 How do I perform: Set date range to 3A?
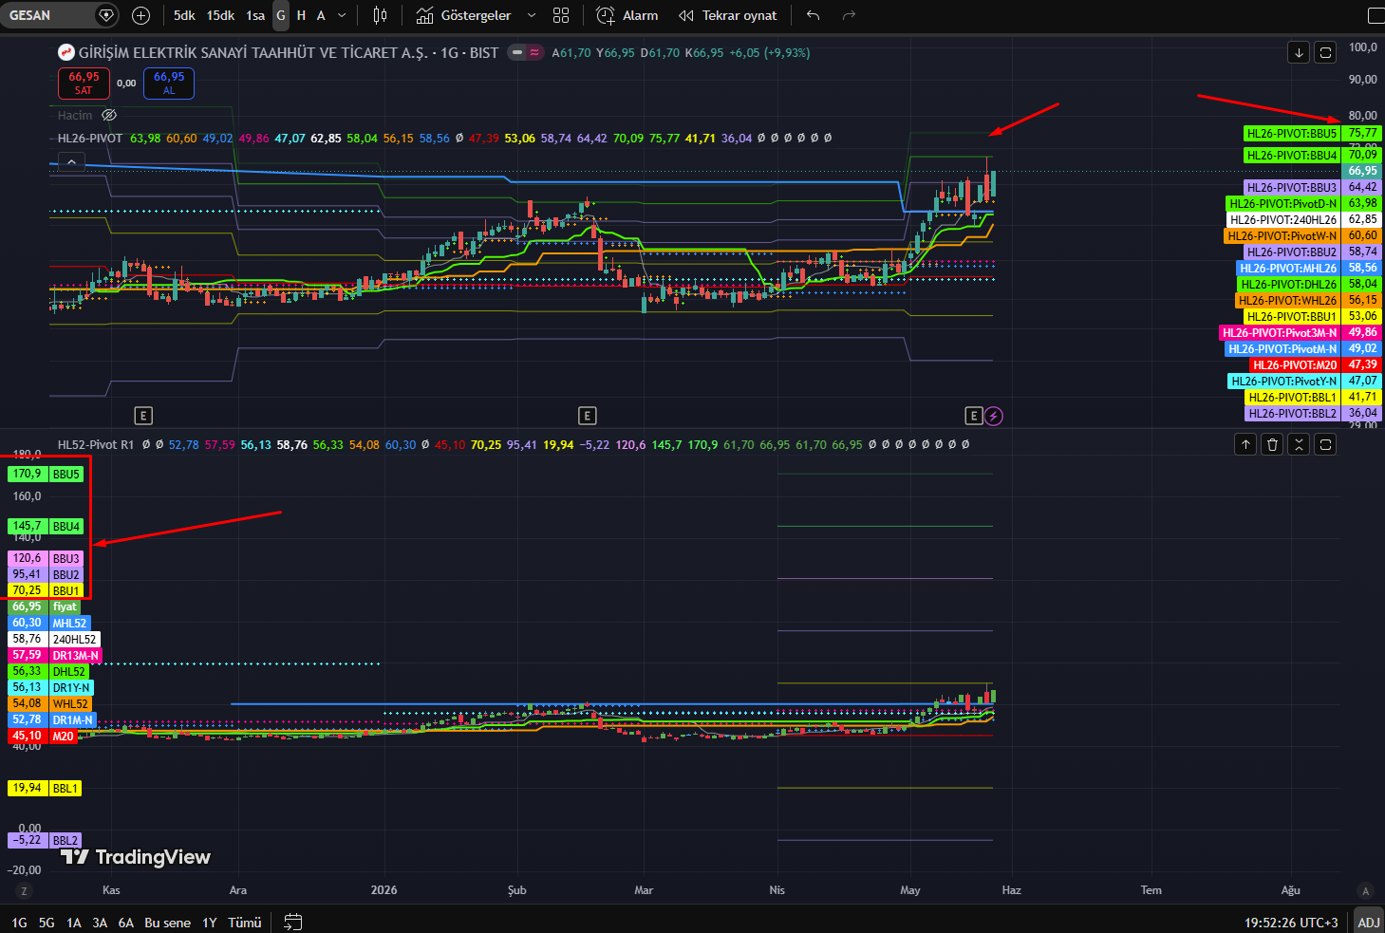click(100, 923)
